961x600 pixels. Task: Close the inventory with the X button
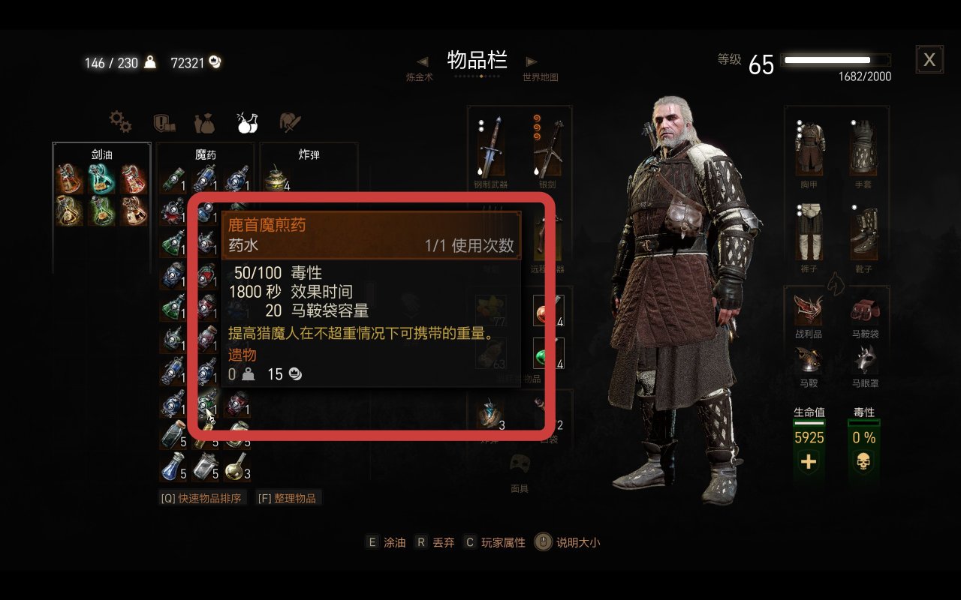coord(929,59)
